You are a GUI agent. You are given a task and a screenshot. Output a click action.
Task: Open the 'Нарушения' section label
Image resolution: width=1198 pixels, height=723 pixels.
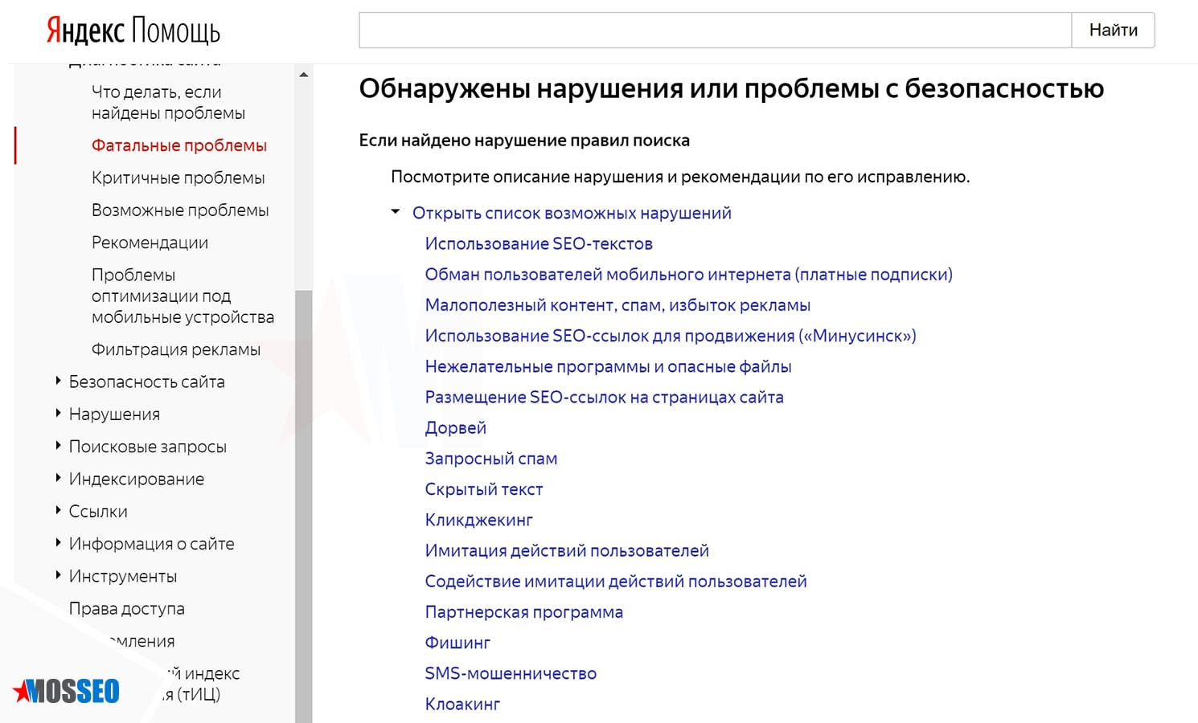pyautogui.click(x=114, y=415)
